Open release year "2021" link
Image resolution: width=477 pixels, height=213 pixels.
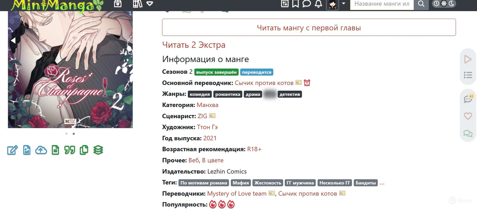click(210, 138)
